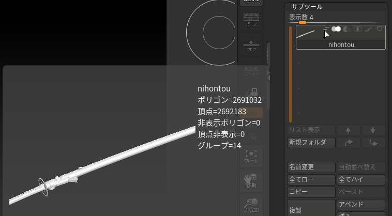The height and width of the screenshot is (216, 392).
Task: Select the 移動 move view button
Action: 251,181
